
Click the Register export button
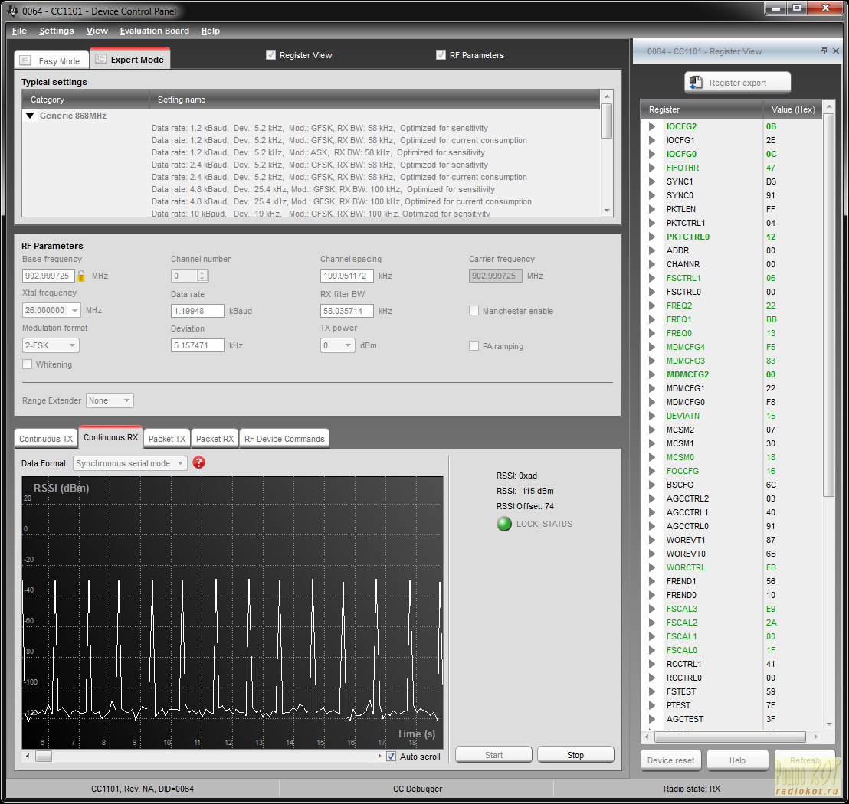[x=737, y=82]
